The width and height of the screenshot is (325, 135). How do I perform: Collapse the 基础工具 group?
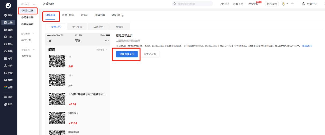34,50
